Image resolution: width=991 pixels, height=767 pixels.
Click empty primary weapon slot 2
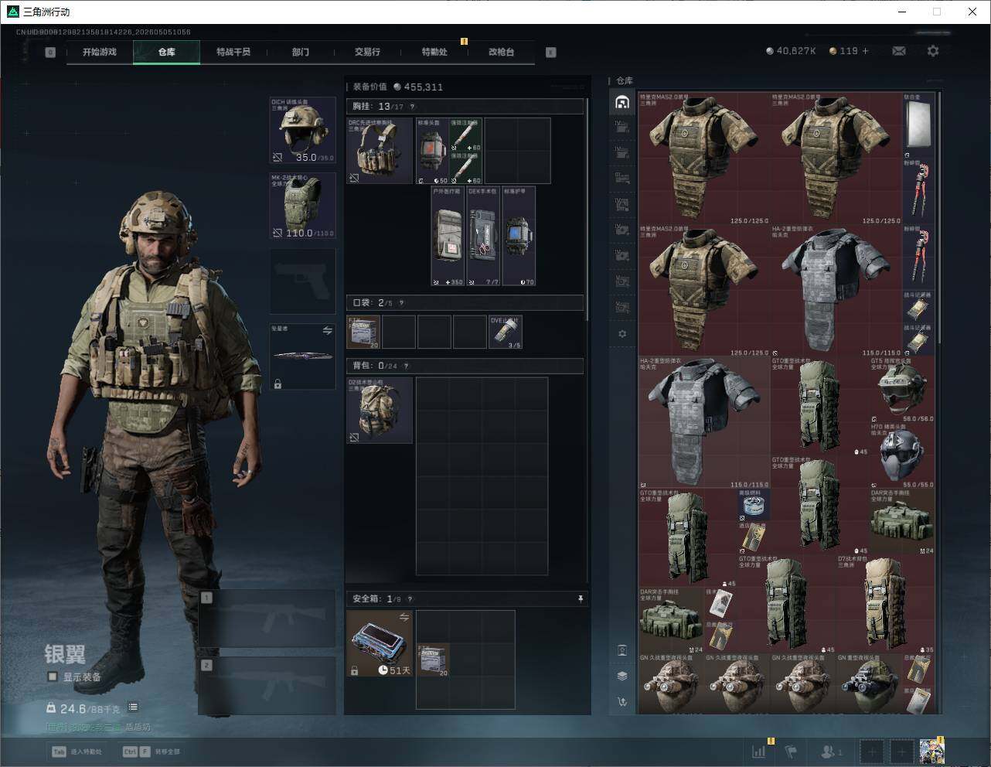(x=267, y=686)
